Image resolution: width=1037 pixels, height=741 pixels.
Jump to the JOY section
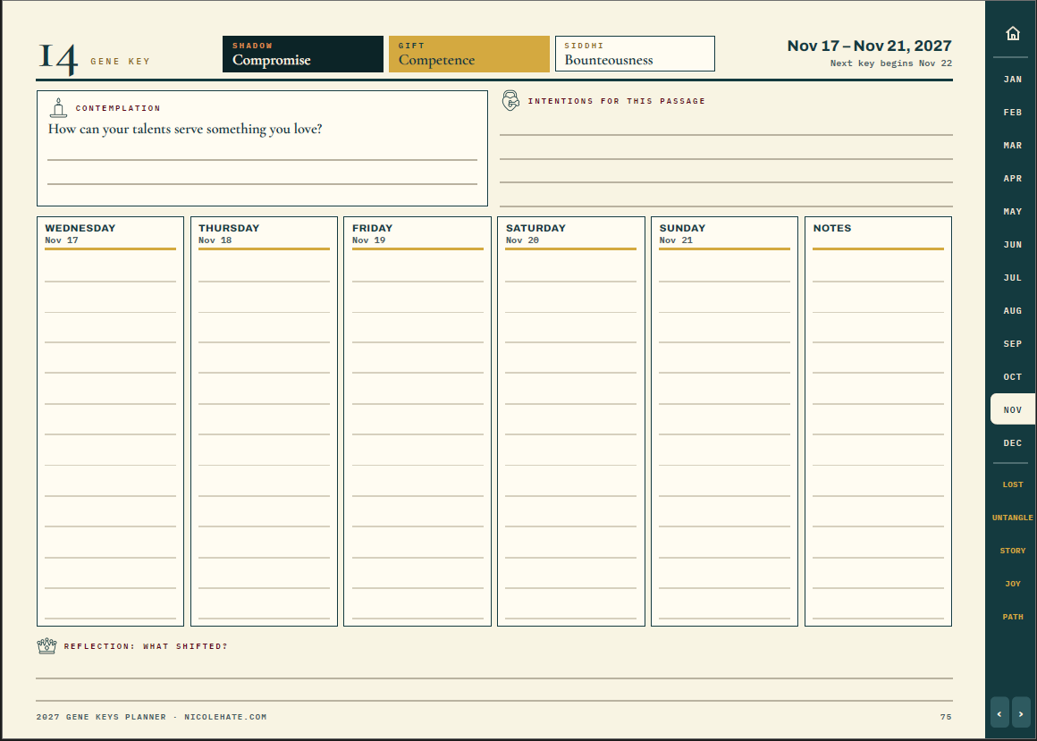[x=1013, y=584]
